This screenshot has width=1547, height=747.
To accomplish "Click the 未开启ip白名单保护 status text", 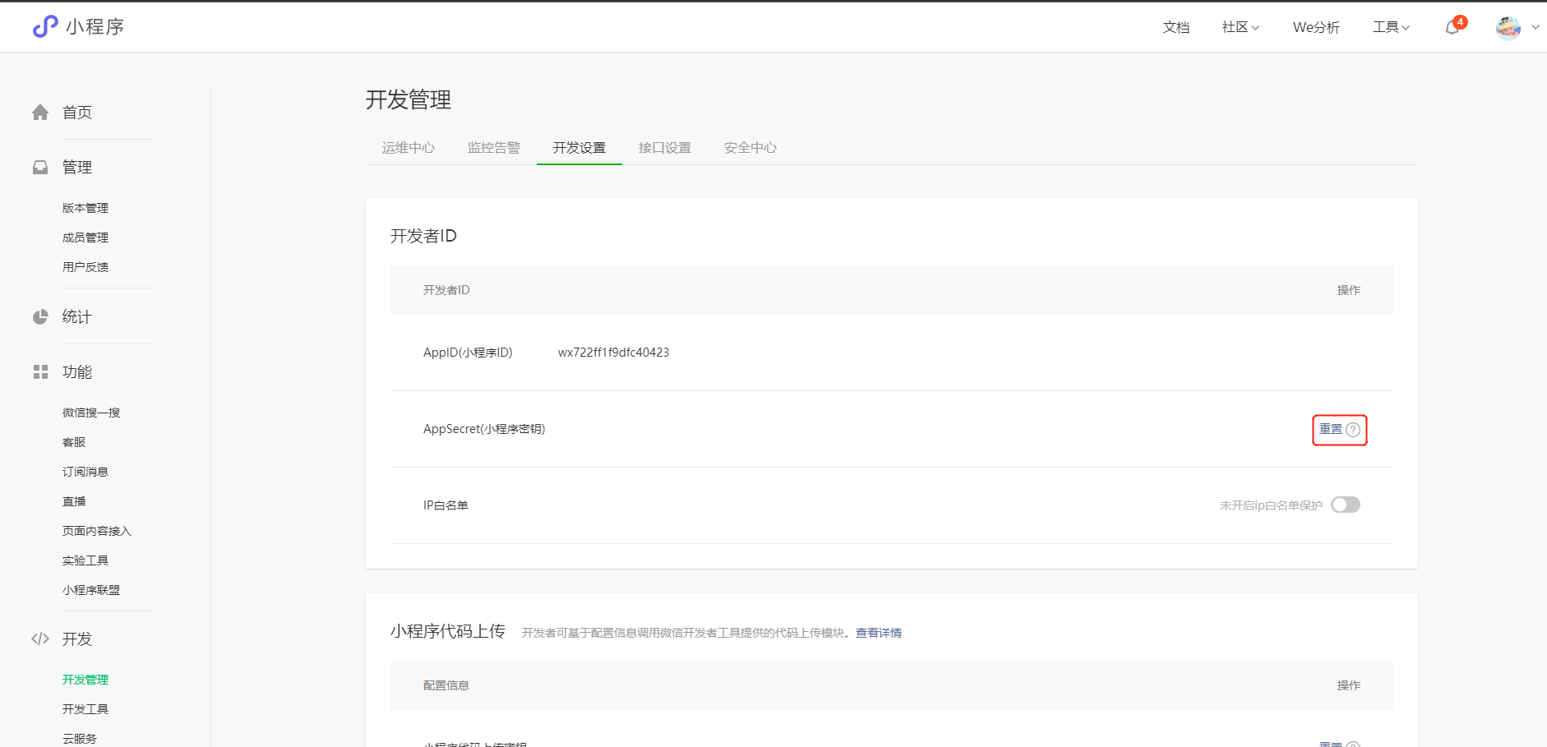I will [1271, 505].
